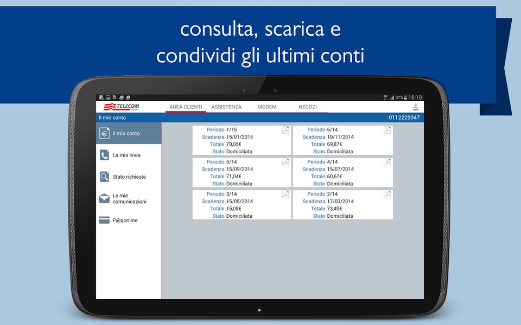Screen dimensions: 521x325
Task: Tap the battery indicator in status bar
Action: (x=405, y=97)
